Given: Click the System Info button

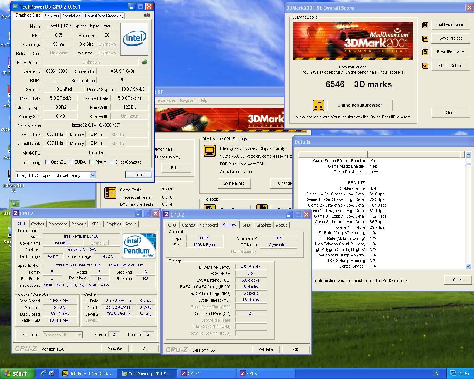Looking at the screenshot, I should (x=234, y=183).
